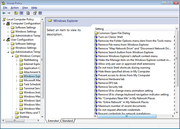Viewport: 180px width, 129px height.
Task: Open the Help menu
Action: click(34, 8)
